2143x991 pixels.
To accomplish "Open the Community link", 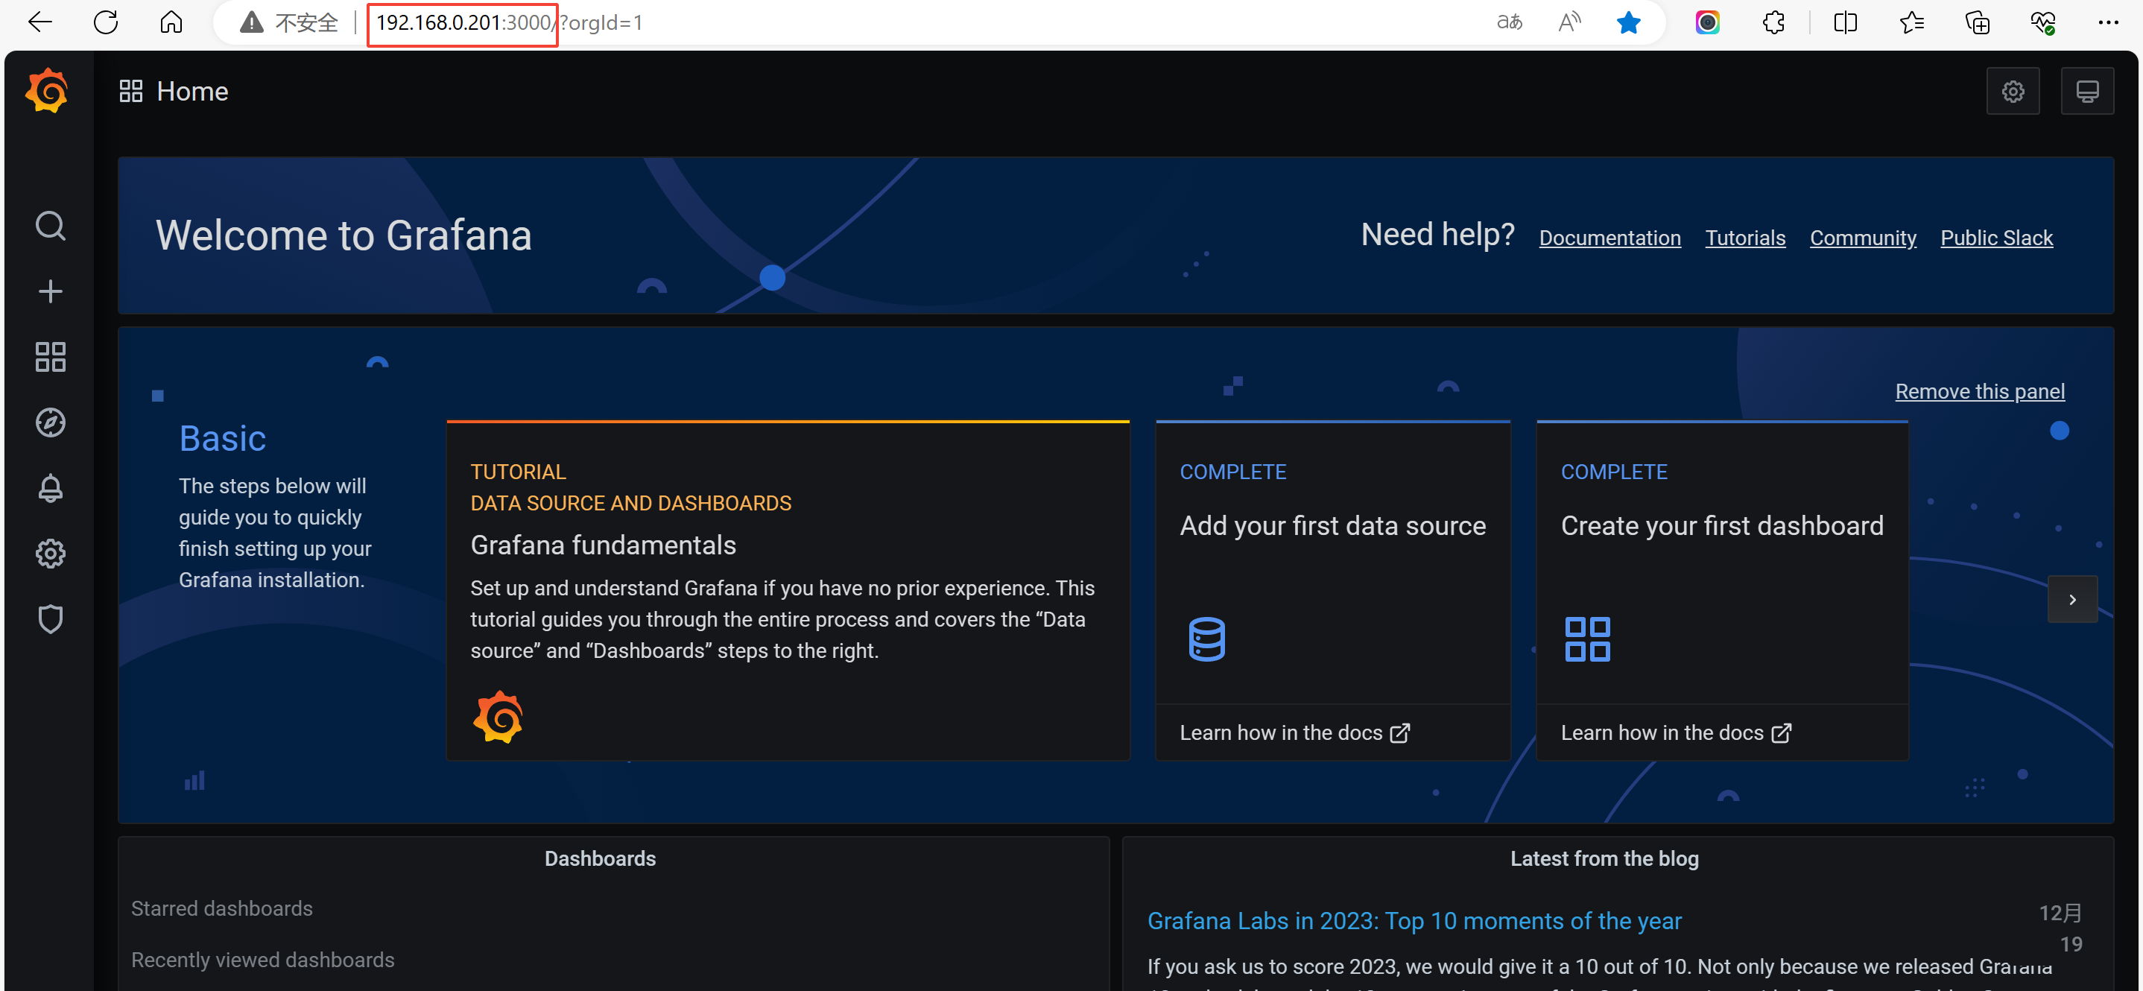I will [1863, 238].
